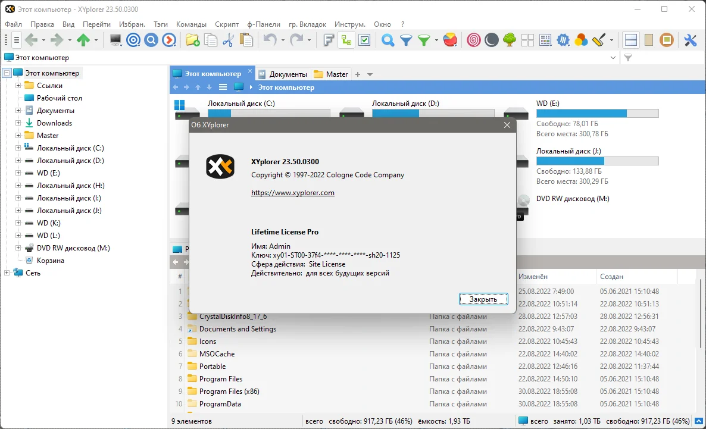Open the Инструм. menu
Viewport: 706px width, 429px height.
[350, 24]
